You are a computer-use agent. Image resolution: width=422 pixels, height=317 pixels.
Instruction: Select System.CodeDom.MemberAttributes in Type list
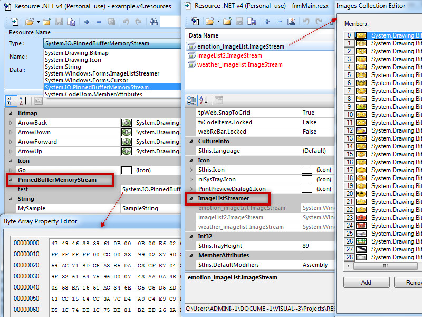[x=112, y=94]
